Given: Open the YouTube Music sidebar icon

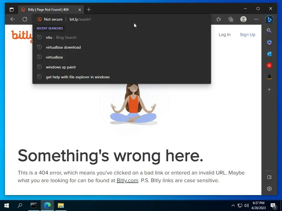Looking at the screenshot, I should [x=269, y=65].
